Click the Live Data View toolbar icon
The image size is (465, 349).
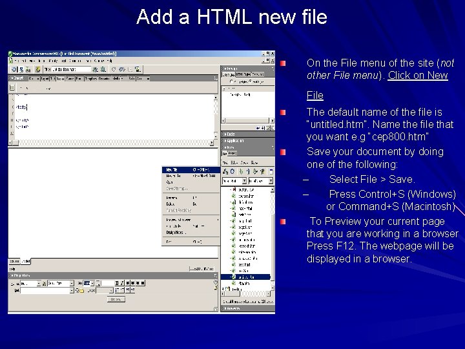point(37,69)
